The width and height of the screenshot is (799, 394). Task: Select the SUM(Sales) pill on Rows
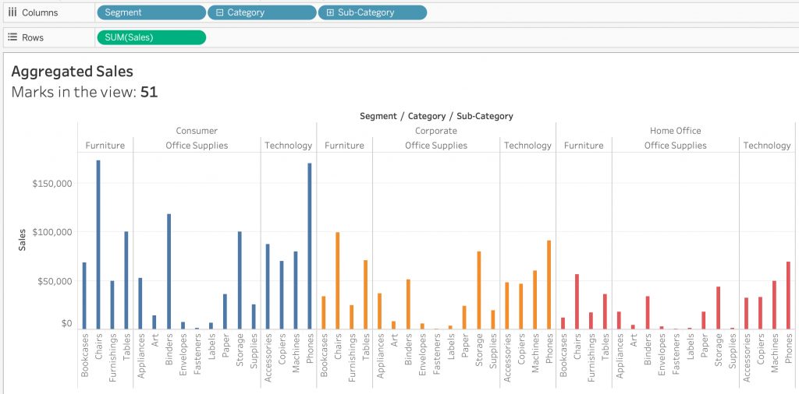point(151,37)
